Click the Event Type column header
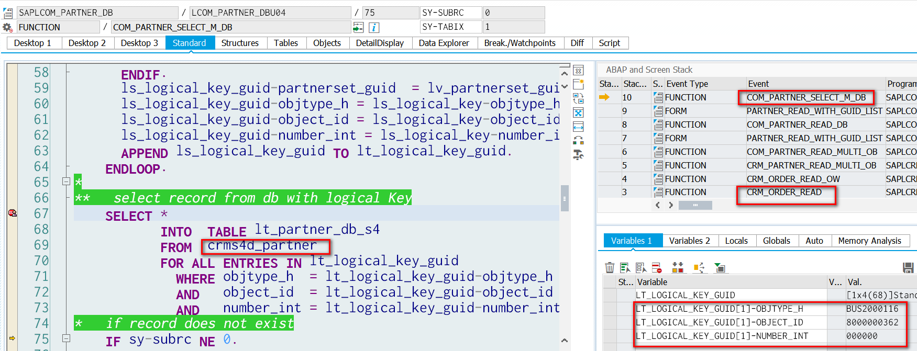917x351 pixels. [x=687, y=84]
